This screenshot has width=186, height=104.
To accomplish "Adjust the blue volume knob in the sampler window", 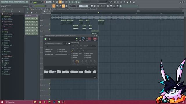I will tap(83, 38).
